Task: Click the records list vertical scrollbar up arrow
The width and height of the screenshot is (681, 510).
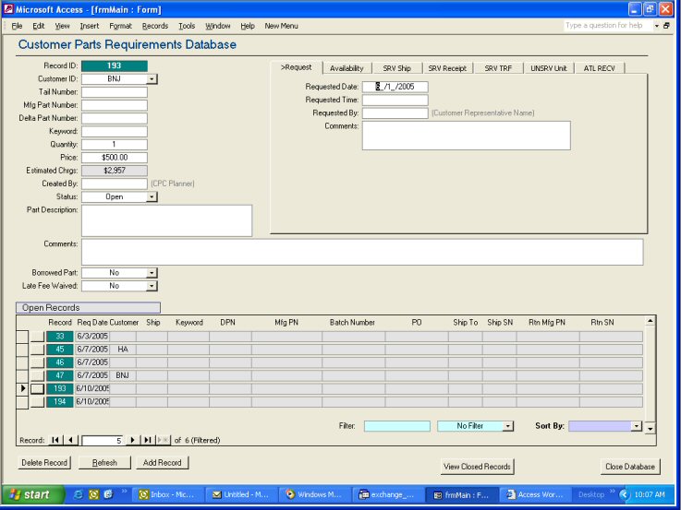Action: click(651, 321)
